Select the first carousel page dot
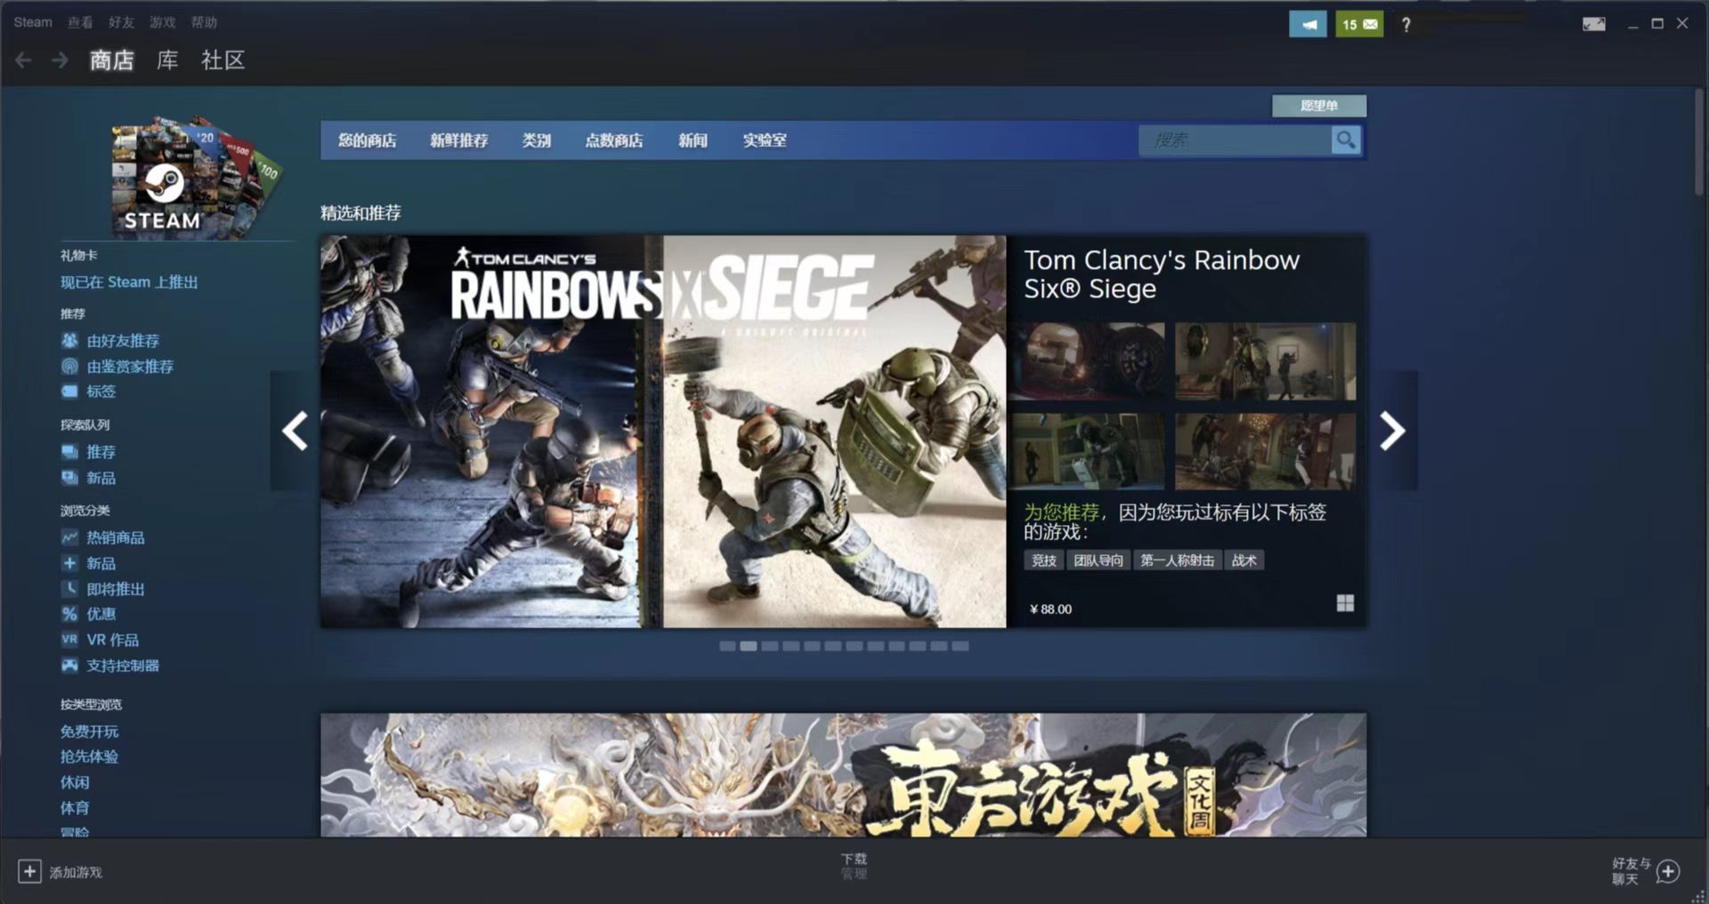This screenshot has height=904, width=1709. pyautogui.click(x=727, y=646)
